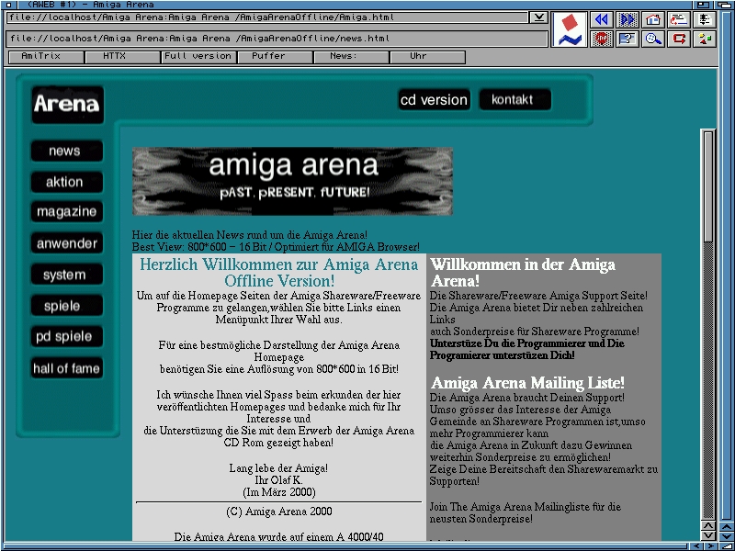Screen dimensions: 735x551
Task: Open the system section
Action: coord(66,275)
